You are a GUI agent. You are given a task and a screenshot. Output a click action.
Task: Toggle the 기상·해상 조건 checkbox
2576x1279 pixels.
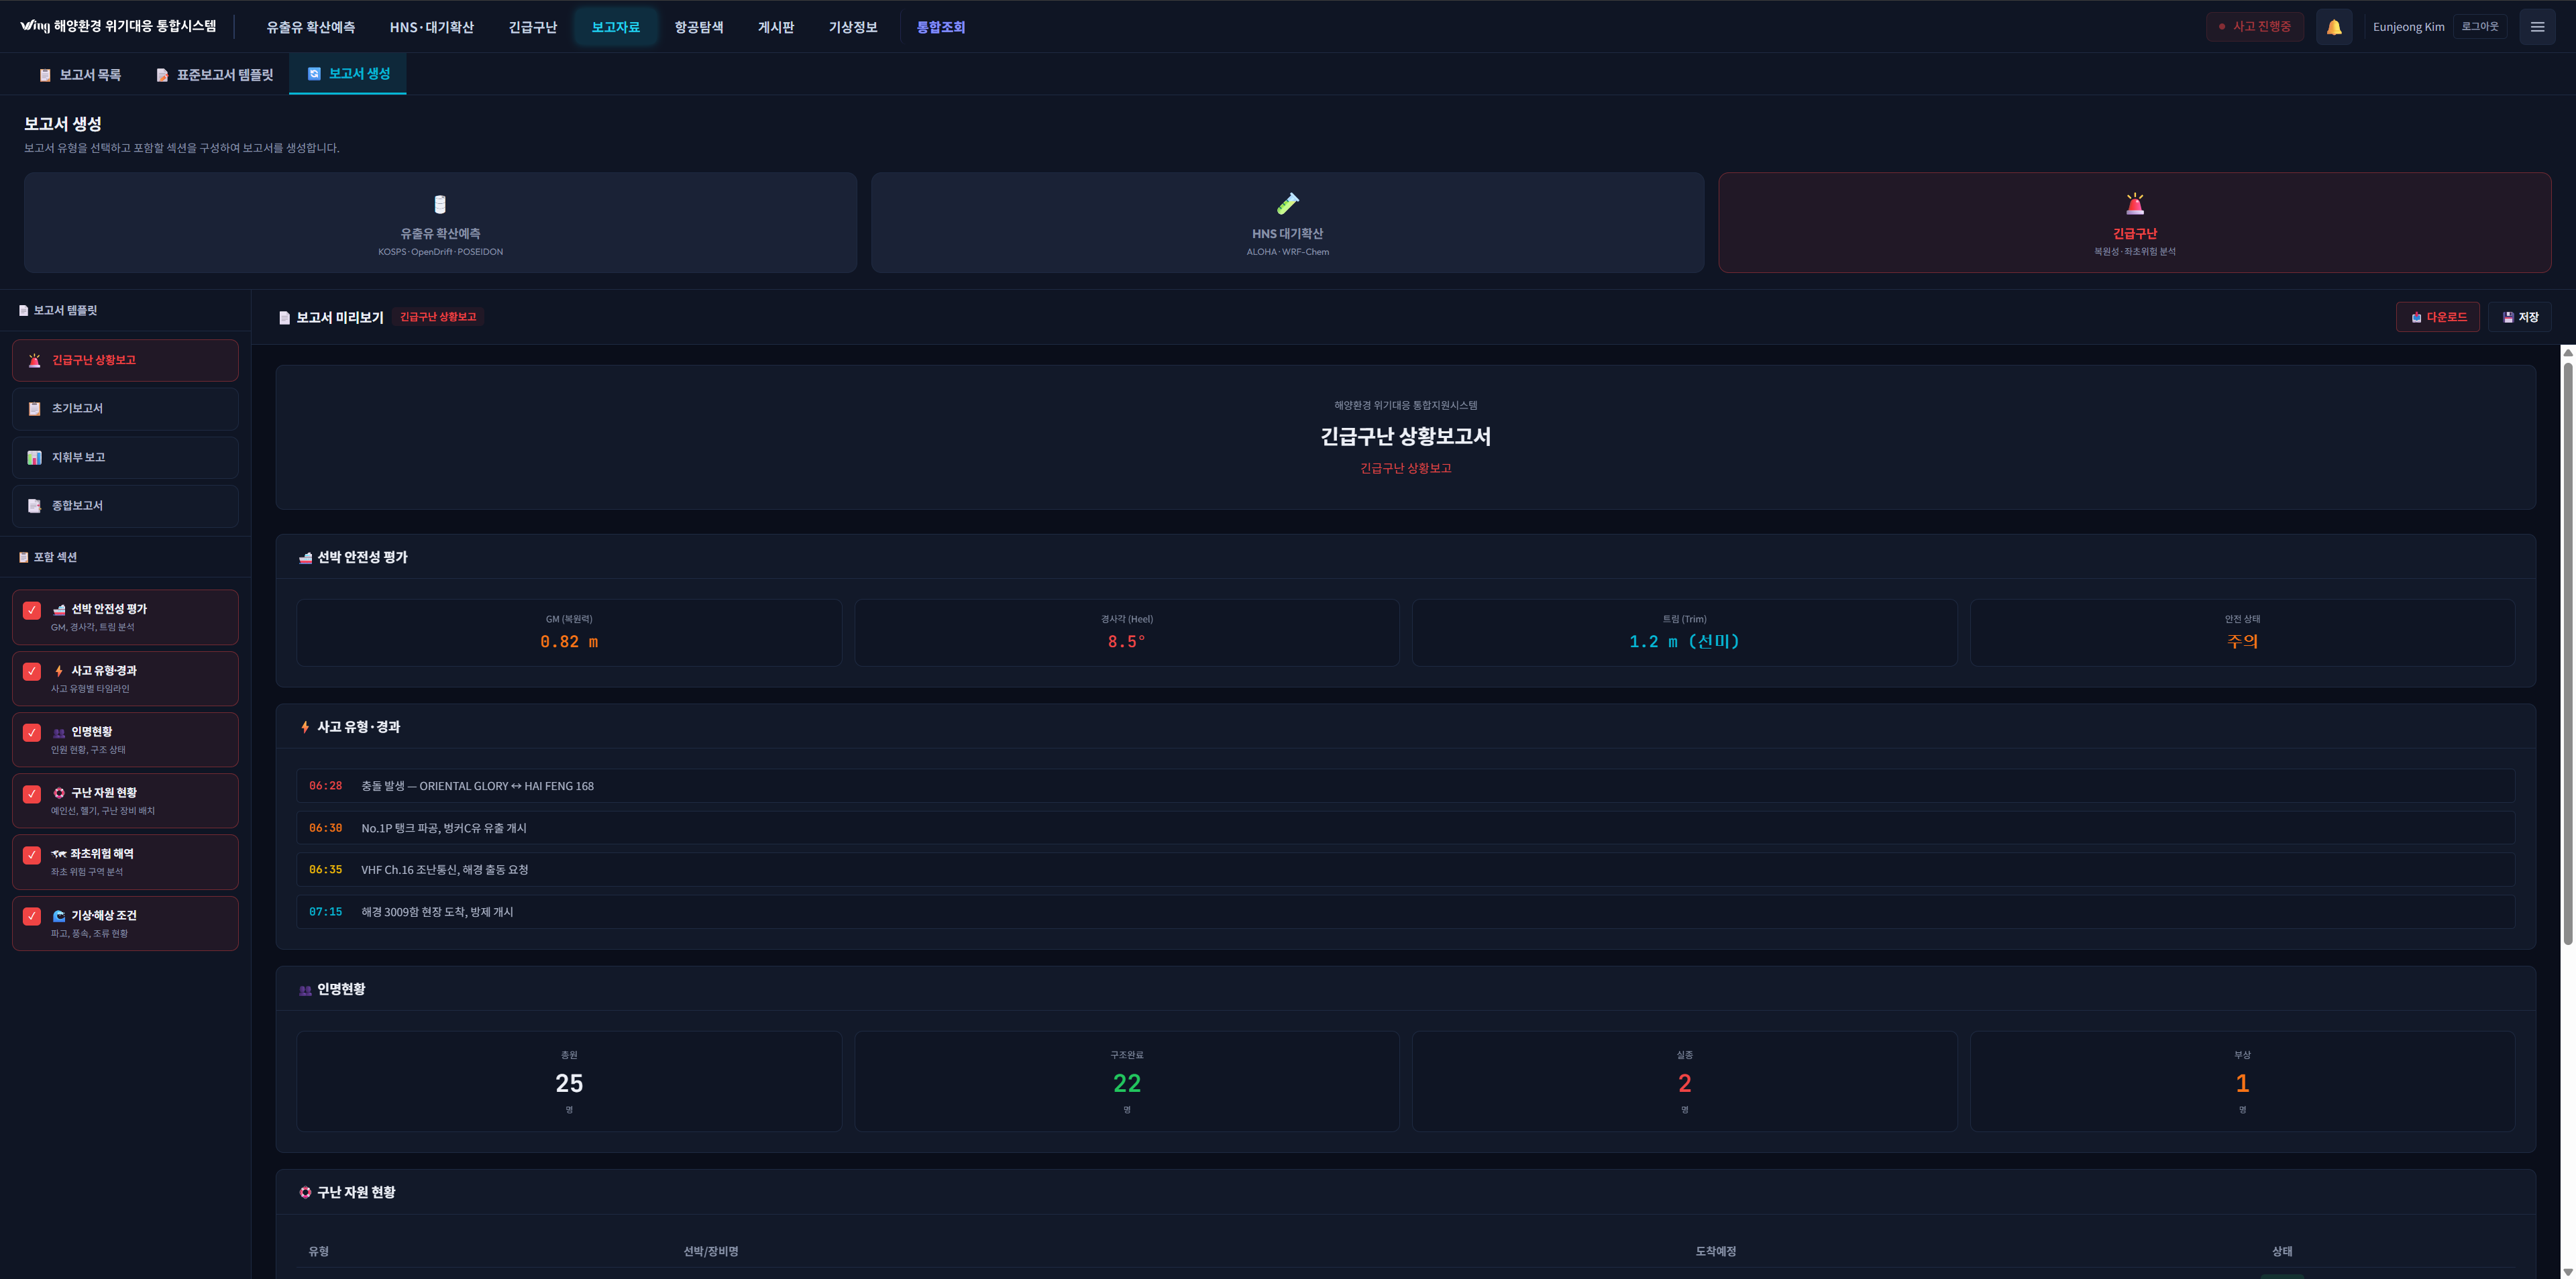32,916
